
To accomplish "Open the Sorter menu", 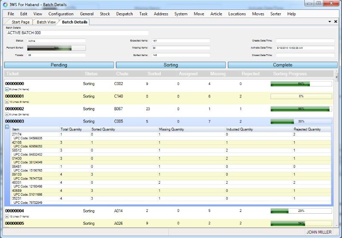I will click(276, 14).
